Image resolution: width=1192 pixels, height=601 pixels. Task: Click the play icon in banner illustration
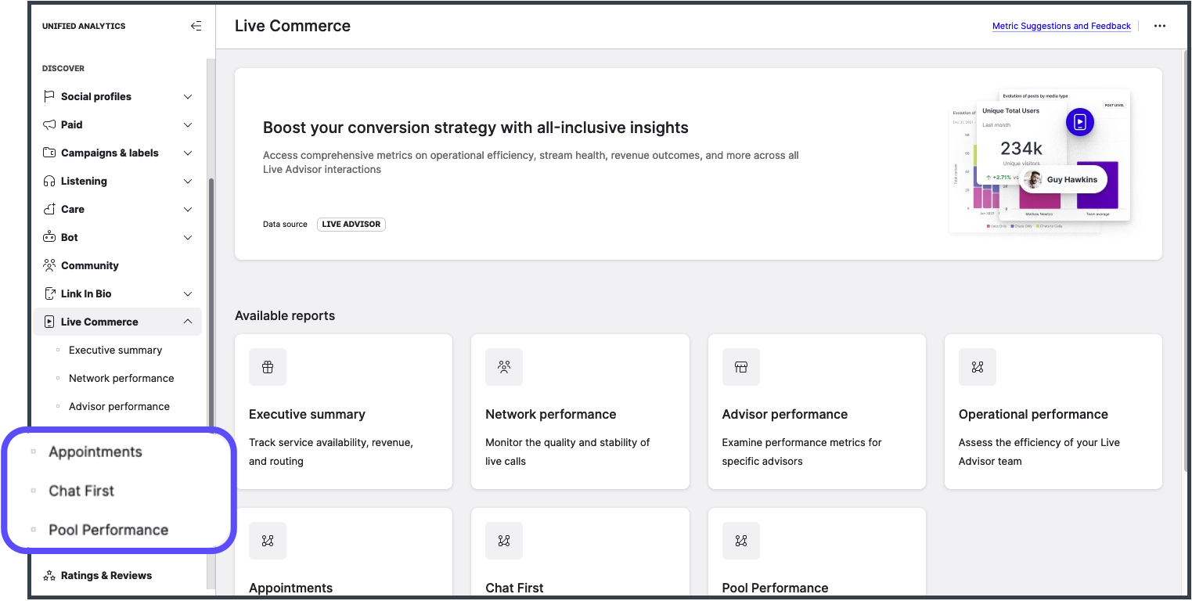[x=1080, y=122]
